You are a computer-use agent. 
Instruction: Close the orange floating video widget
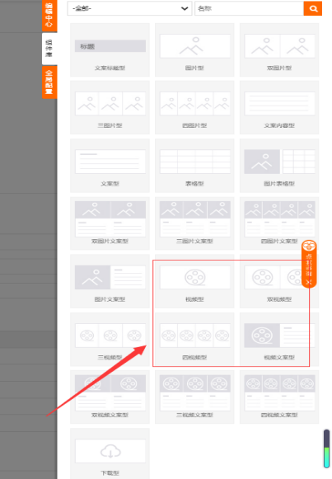click(x=309, y=282)
